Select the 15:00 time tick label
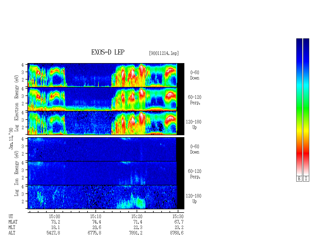Viewport: 310px width, 240px height. [x=55, y=216]
